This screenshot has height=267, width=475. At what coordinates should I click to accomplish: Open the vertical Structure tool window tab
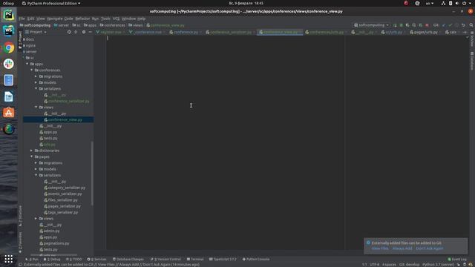20,216
